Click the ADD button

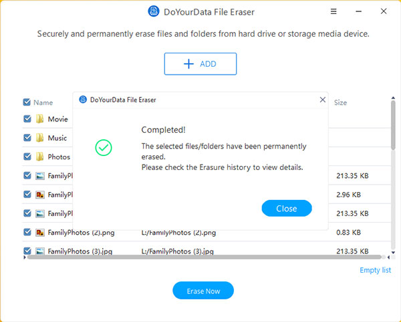pos(200,64)
